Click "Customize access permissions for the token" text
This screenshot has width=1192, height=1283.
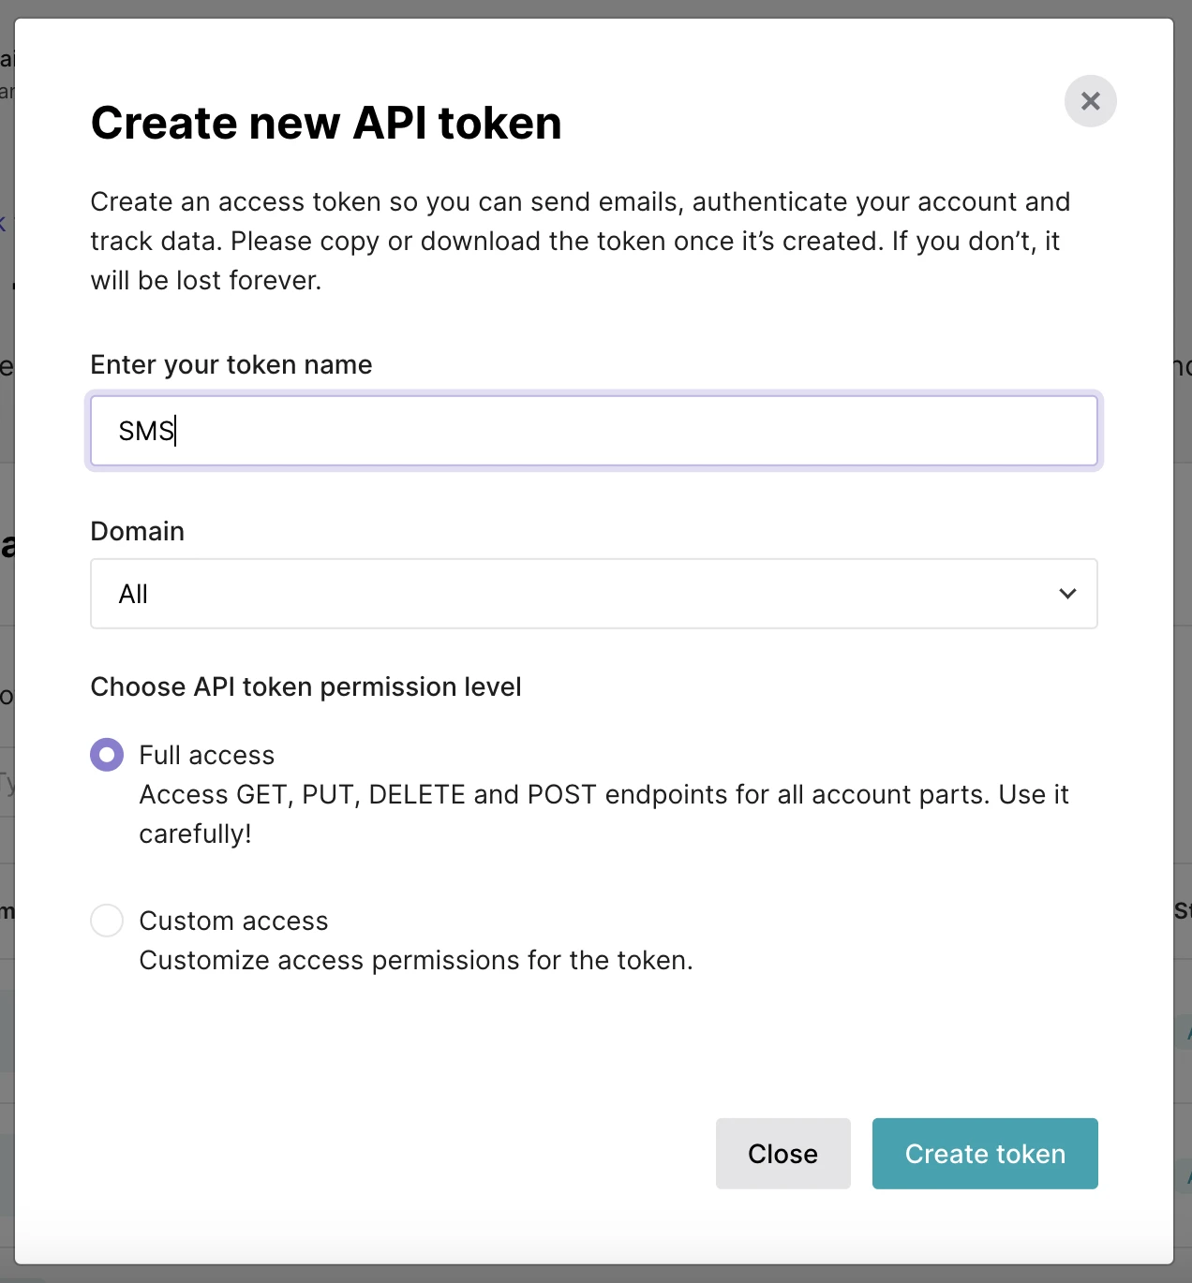[x=416, y=961]
